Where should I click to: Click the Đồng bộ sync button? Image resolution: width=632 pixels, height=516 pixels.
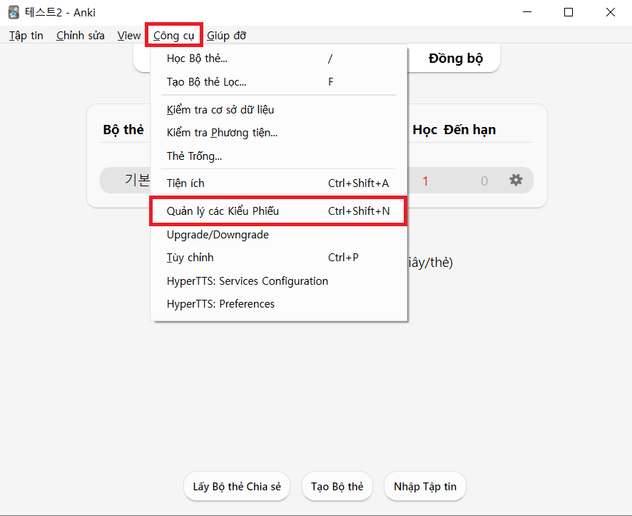(456, 59)
